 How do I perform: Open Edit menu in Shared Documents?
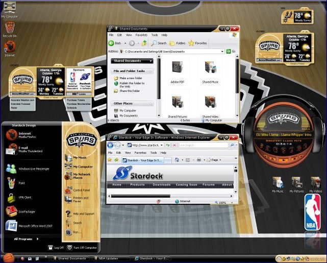[x=119, y=35]
